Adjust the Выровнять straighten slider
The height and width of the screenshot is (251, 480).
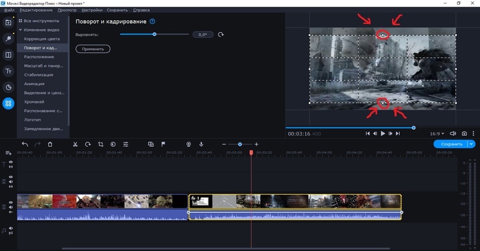coord(155,34)
